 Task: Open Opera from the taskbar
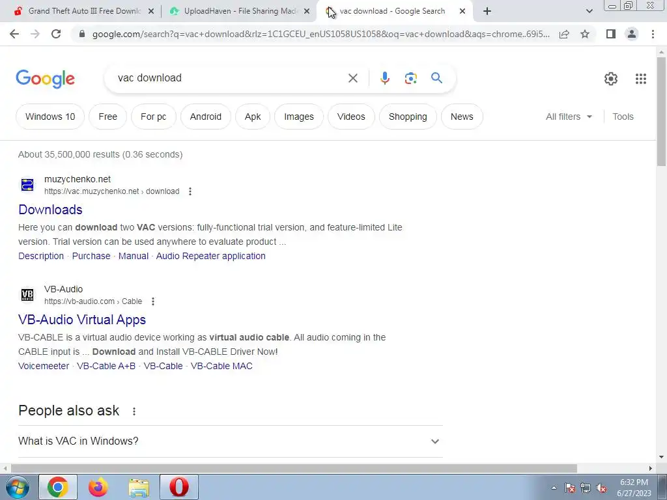pyautogui.click(x=179, y=487)
